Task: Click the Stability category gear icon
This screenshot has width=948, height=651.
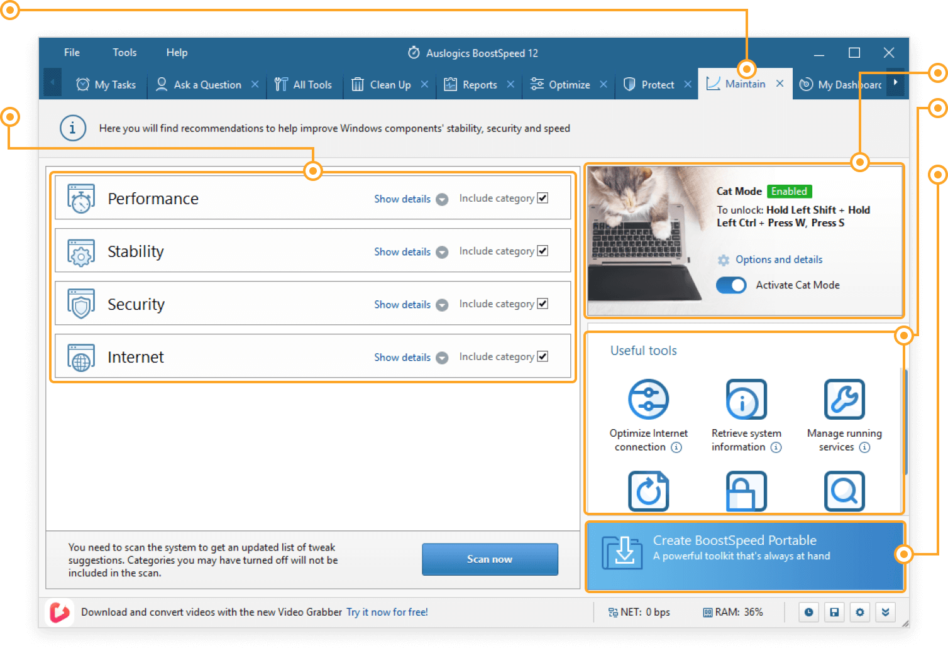Action: (81, 252)
